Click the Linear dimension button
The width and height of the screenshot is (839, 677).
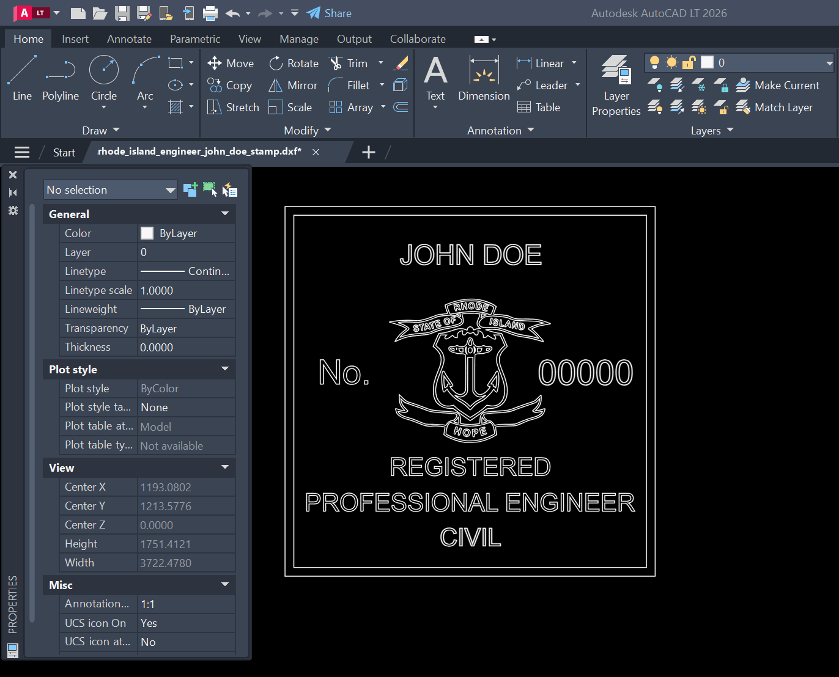(x=541, y=63)
